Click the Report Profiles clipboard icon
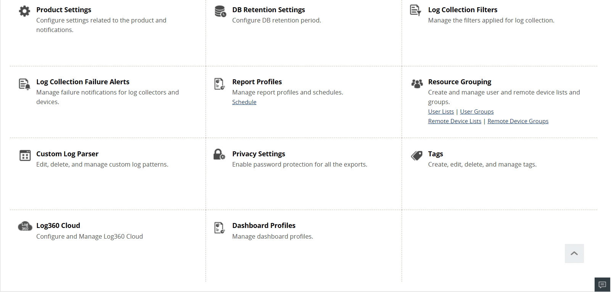This screenshot has width=611, height=292. [x=219, y=83]
